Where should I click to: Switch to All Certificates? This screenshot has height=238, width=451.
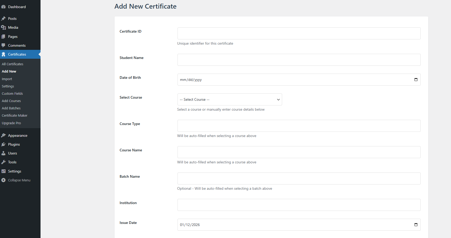[12, 64]
